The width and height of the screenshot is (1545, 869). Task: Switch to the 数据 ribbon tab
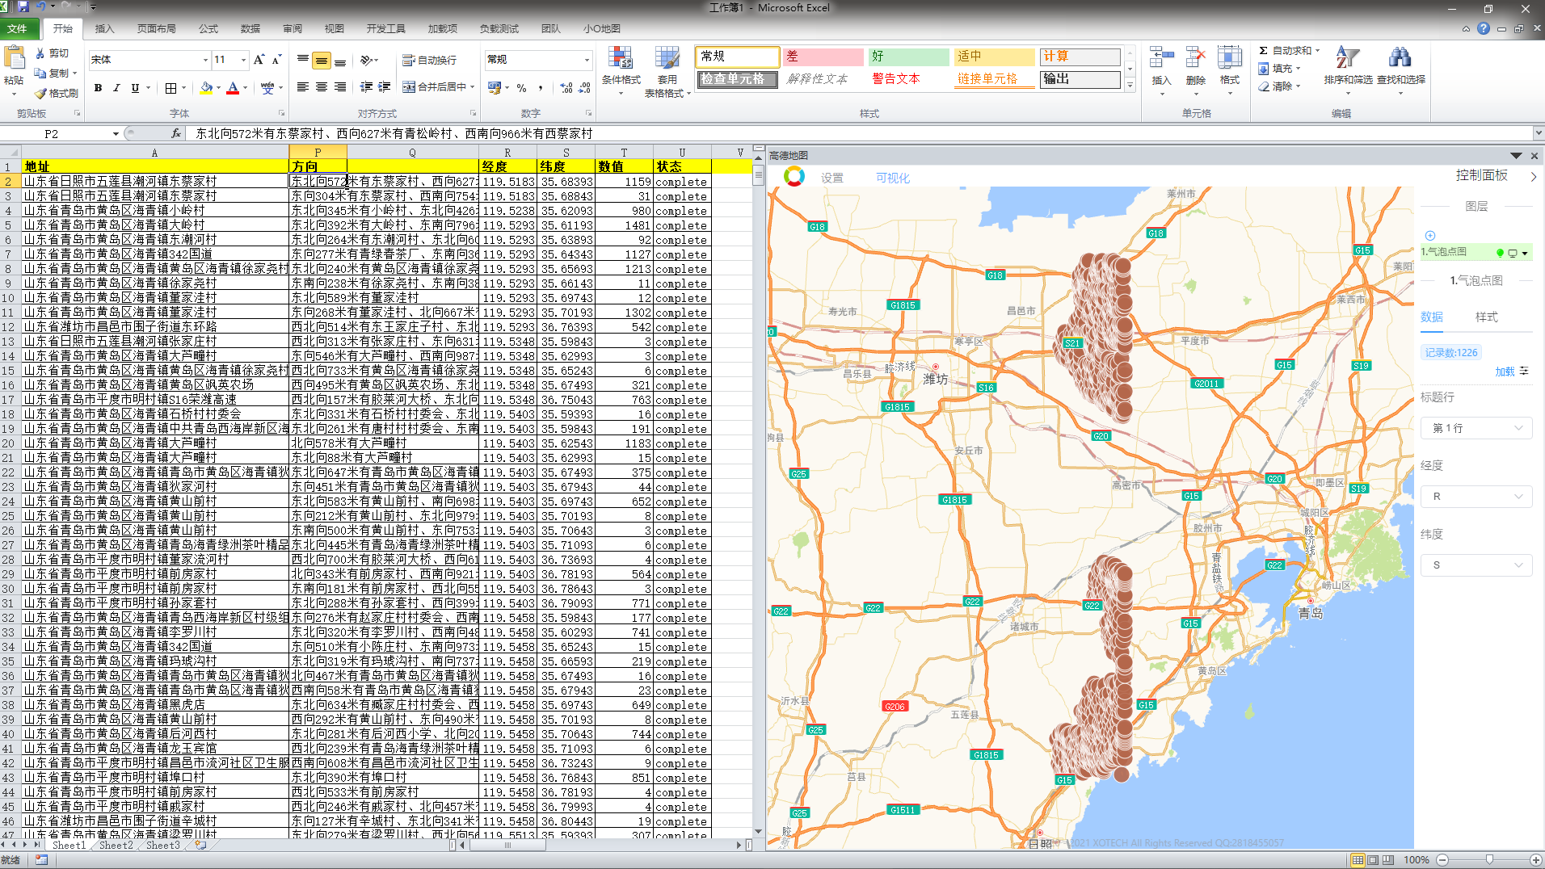pos(250,28)
